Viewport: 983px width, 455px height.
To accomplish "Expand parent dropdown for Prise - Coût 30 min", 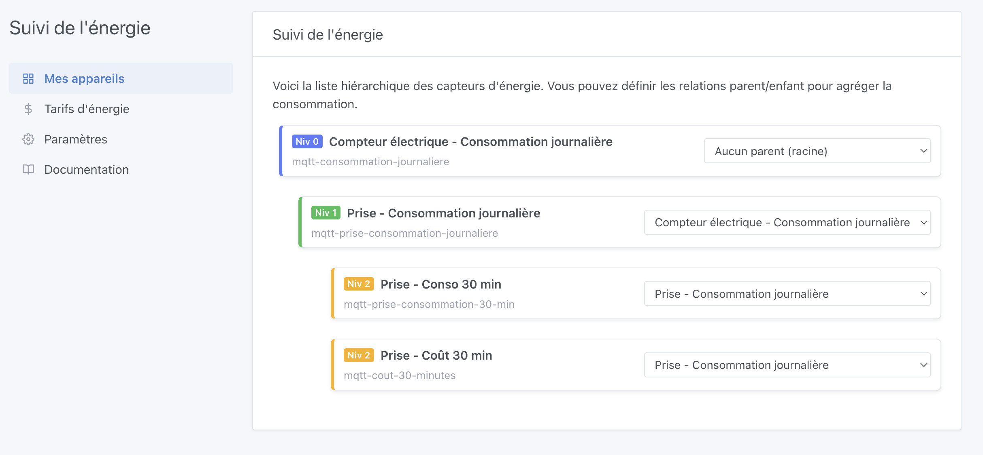I will pos(787,364).
